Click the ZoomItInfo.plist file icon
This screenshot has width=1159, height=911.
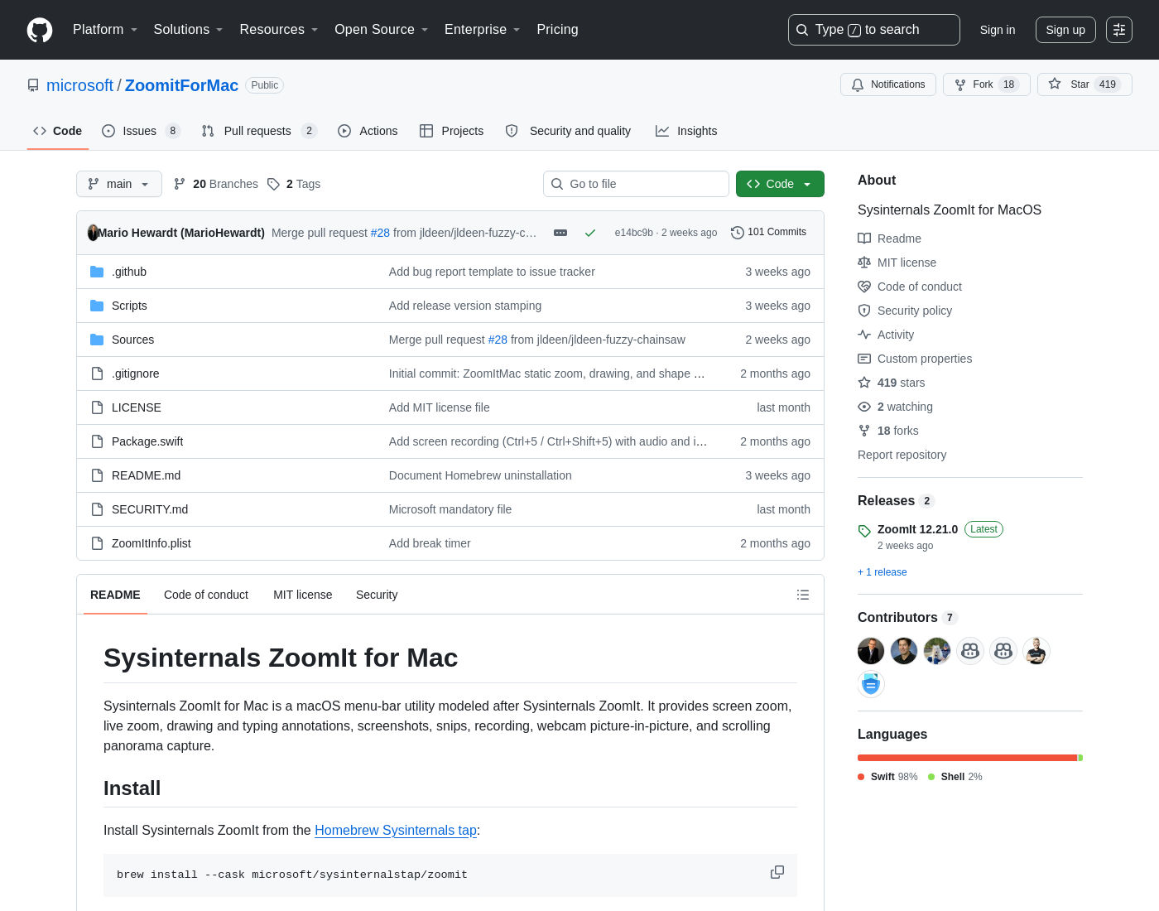(97, 543)
